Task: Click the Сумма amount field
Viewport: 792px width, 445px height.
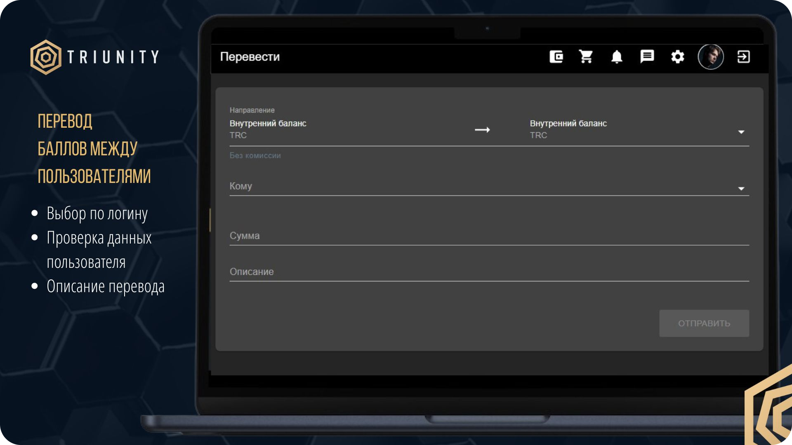Action: (x=489, y=236)
